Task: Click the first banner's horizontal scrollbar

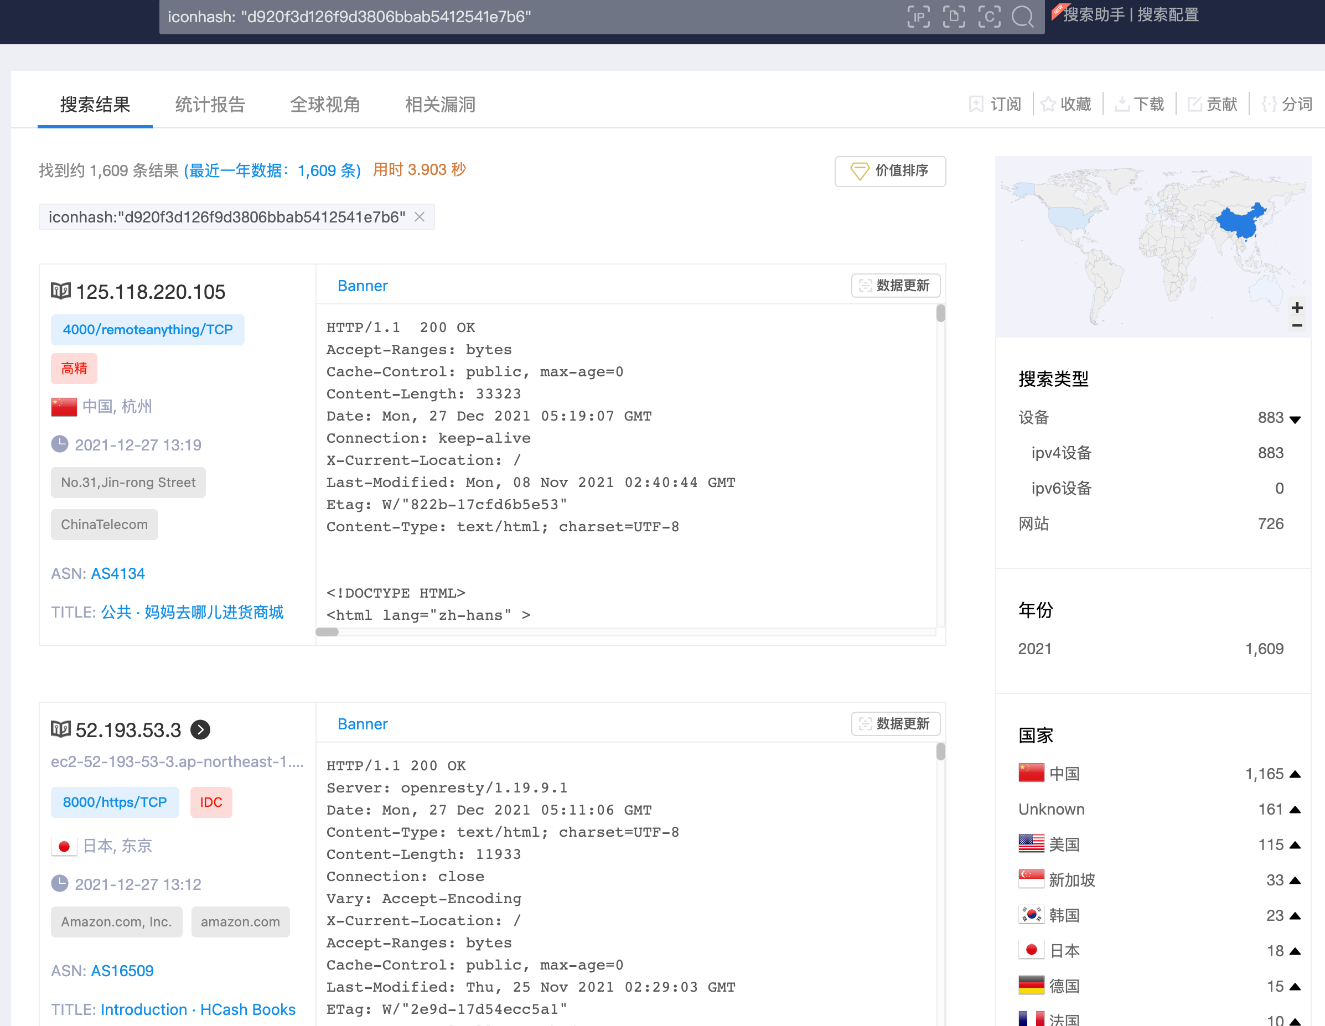Action: coord(327,632)
